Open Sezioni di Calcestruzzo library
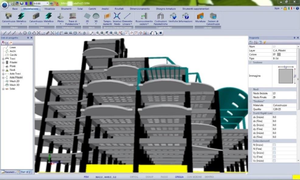This screenshot has width=300, height=180. click(213, 19)
